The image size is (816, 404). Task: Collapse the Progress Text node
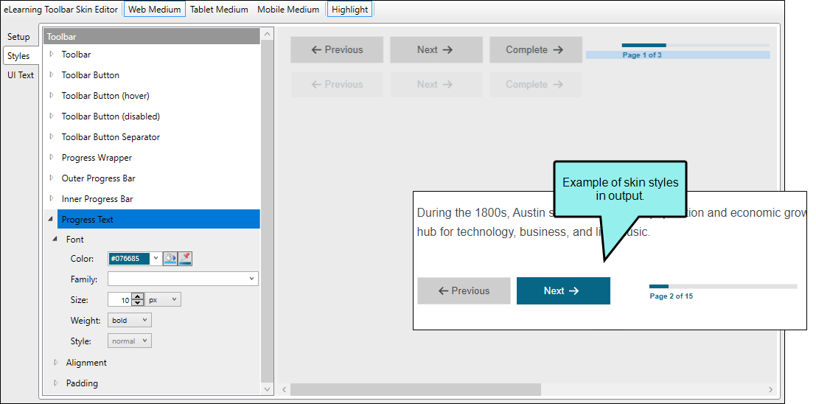pyautogui.click(x=50, y=220)
